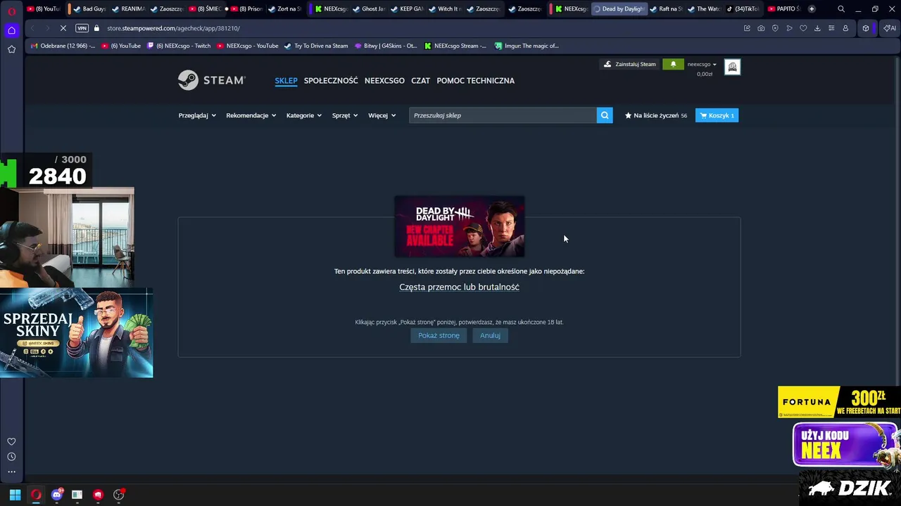Click the address bar edit pencil icon
Viewport: 901px width, 506px height.
(747, 28)
